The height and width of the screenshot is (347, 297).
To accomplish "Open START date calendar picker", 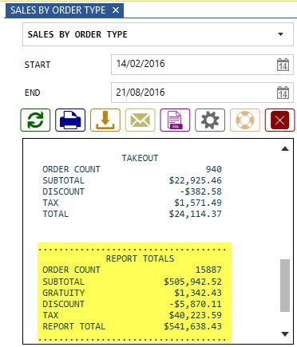I will (x=283, y=65).
